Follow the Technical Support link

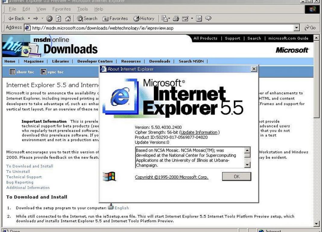pos(24,177)
